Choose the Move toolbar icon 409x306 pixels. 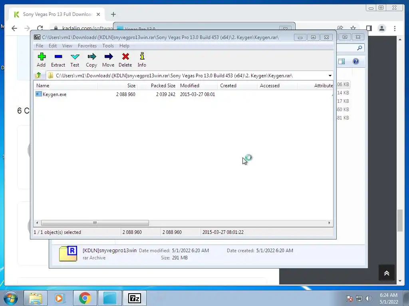point(108,60)
